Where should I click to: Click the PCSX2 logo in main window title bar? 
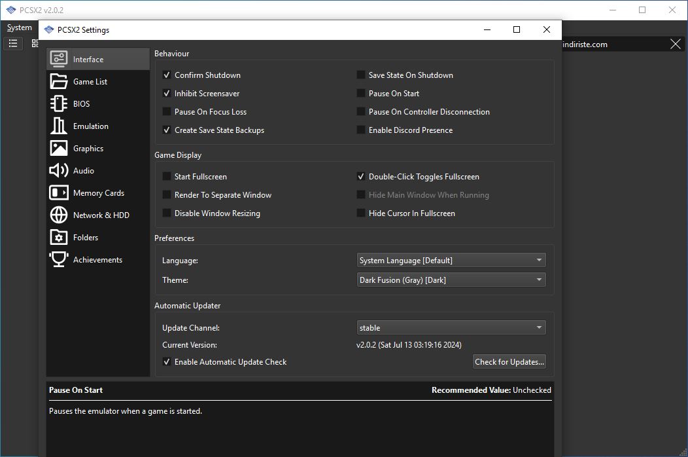(x=11, y=10)
